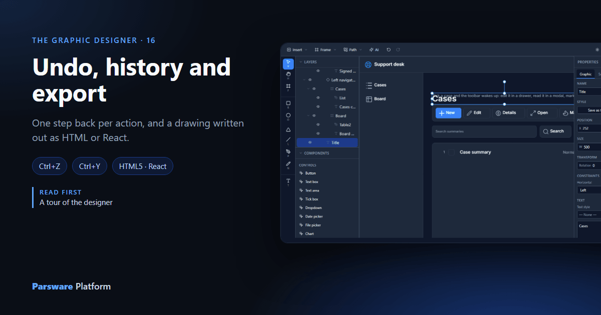Open the AI assistant in the toolbar
The image size is (601, 315).
tap(374, 50)
